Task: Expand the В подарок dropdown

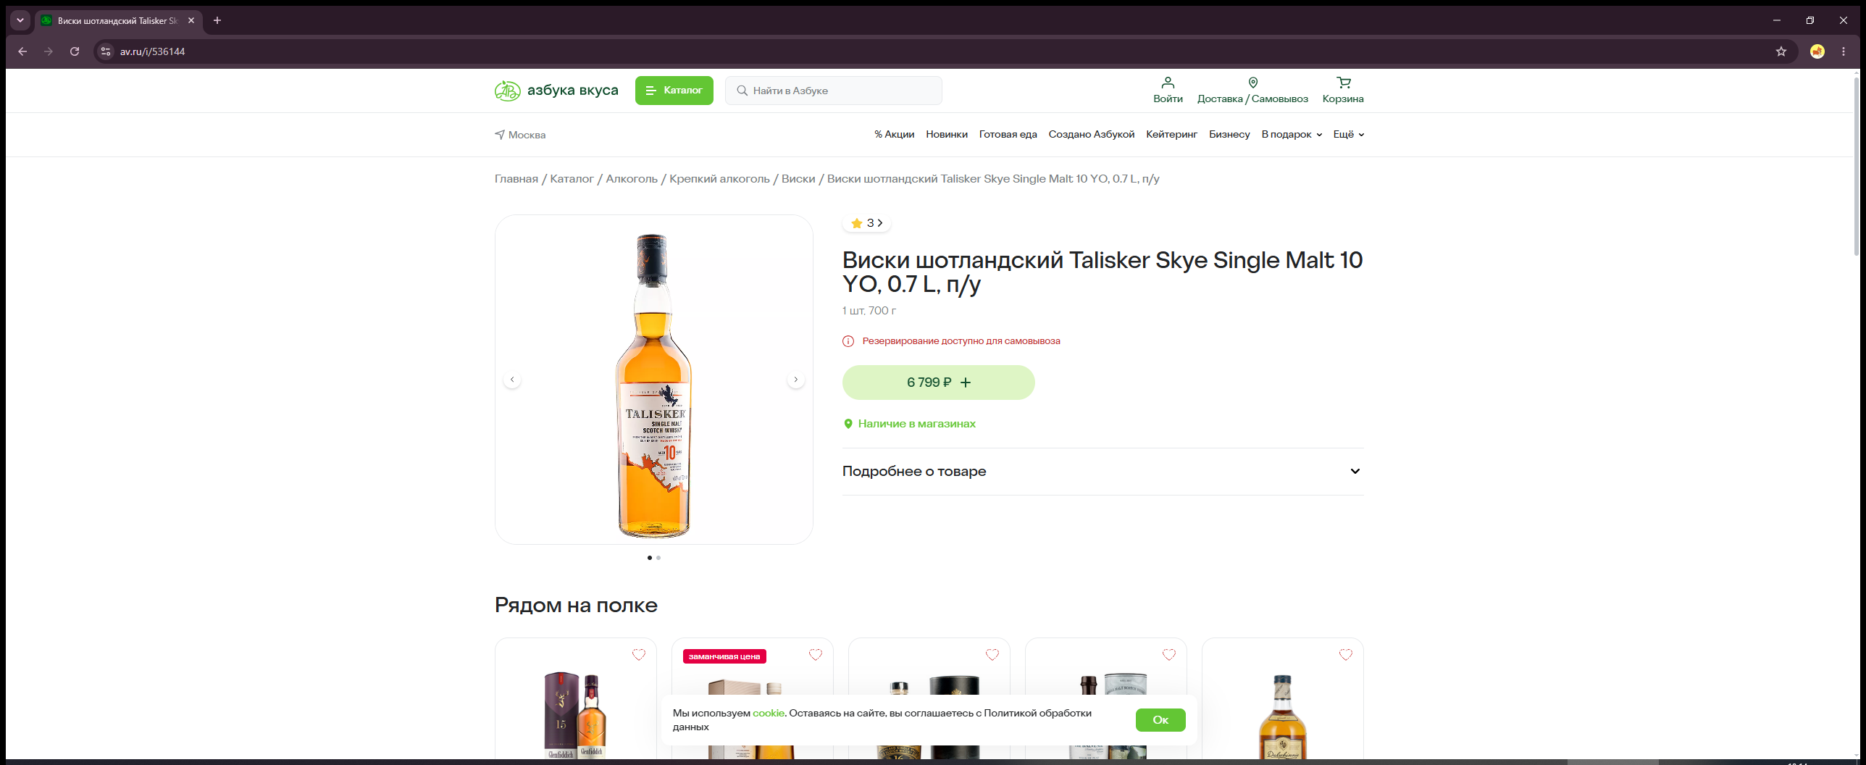Action: [1292, 134]
